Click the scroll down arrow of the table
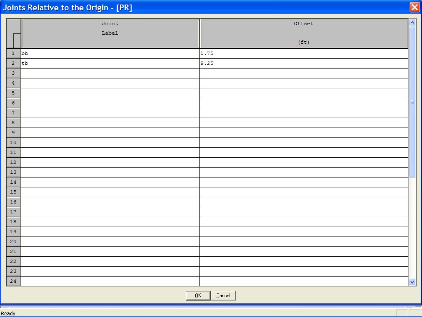 pos(412,282)
